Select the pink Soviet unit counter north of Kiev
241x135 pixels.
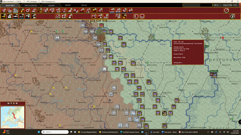click(x=101, y=25)
